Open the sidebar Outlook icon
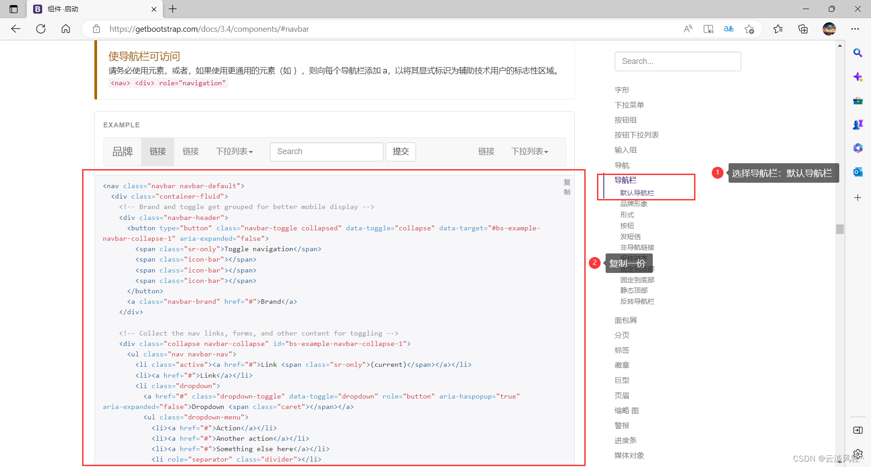The width and height of the screenshot is (871, 467). click(858, 172)
